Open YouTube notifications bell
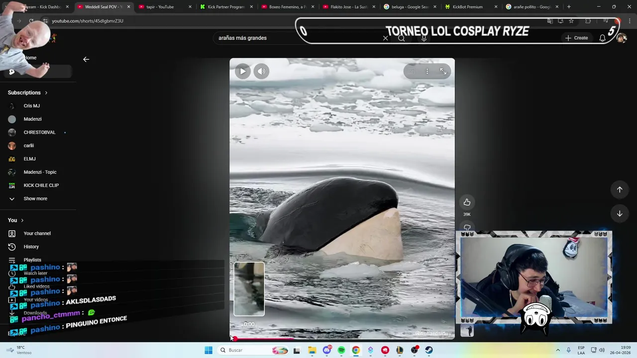The height and width of the screenshot is (358, 637). [x=602, y=38]
